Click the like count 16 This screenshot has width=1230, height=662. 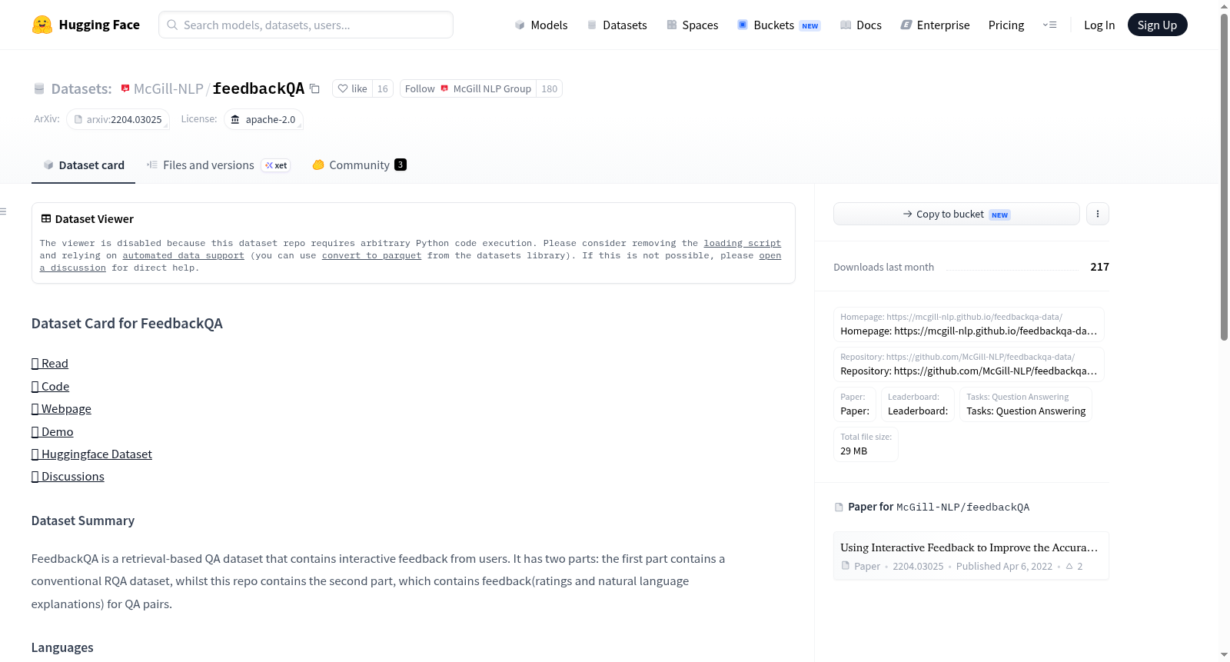383,88
